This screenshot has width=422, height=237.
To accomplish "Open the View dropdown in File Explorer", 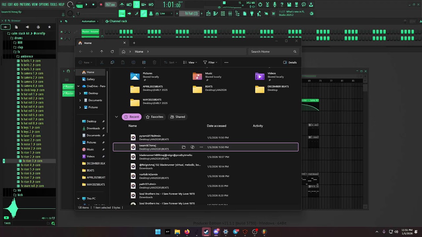I will [190, 63].
